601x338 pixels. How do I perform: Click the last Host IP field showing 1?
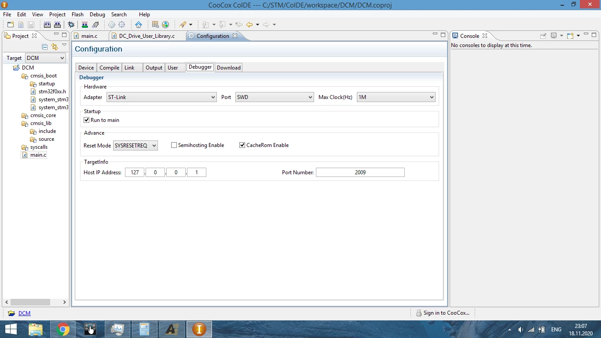pos(197,173)
